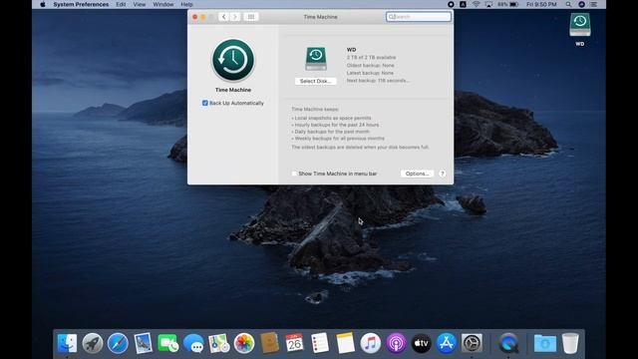Open Notification Center from the menu bar
The height and width of the screenshot is (359, 638).
(594, 4)
